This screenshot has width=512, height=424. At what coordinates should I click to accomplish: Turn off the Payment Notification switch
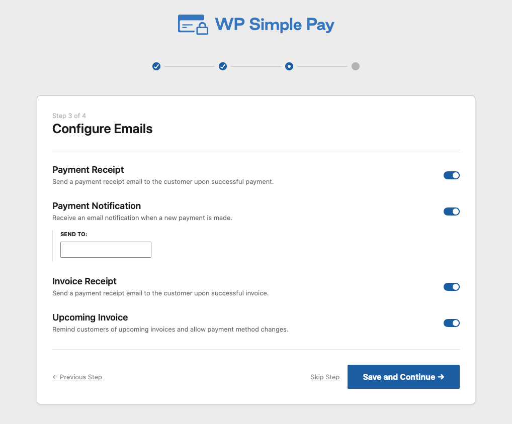click(x=451, y=211)
